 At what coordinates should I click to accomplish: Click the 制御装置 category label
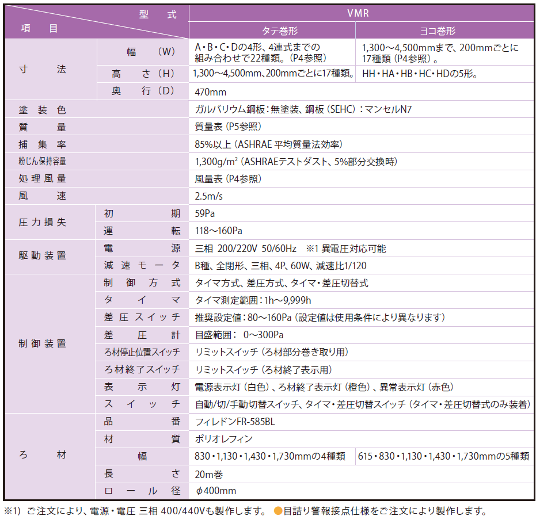[x=43, y=343]
